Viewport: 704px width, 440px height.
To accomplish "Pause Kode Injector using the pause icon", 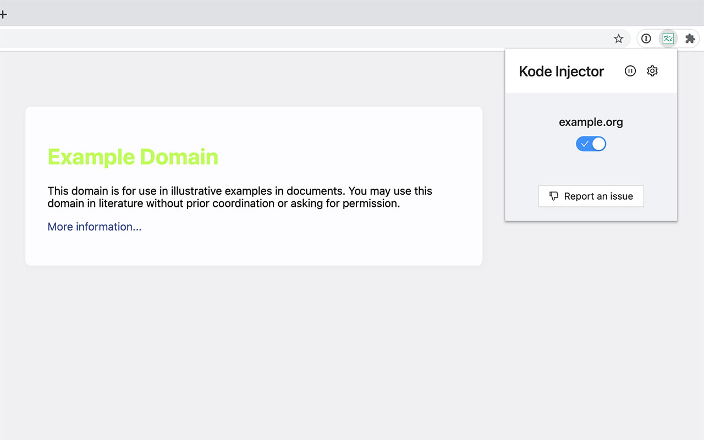I will tap(630, 71).
